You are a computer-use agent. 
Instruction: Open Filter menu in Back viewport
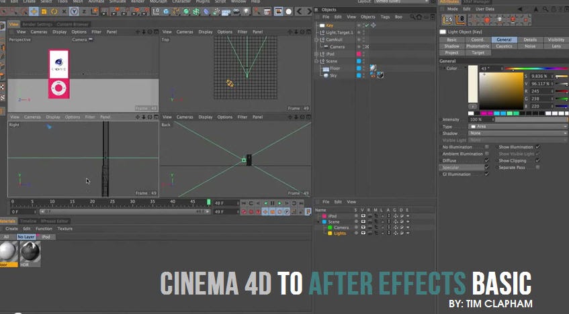coord(242,117)
